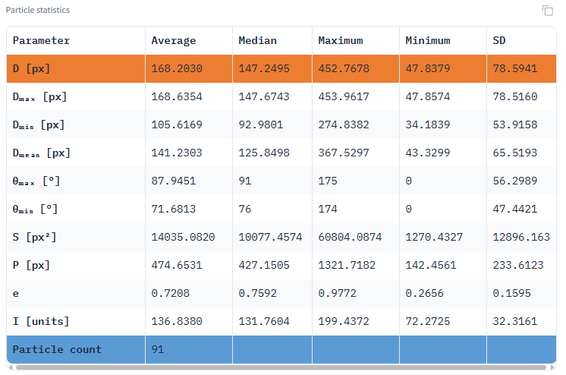Viewport: 566px width, 375px height.
Task: Click the value 53.9158
Action: click(515, 125)
